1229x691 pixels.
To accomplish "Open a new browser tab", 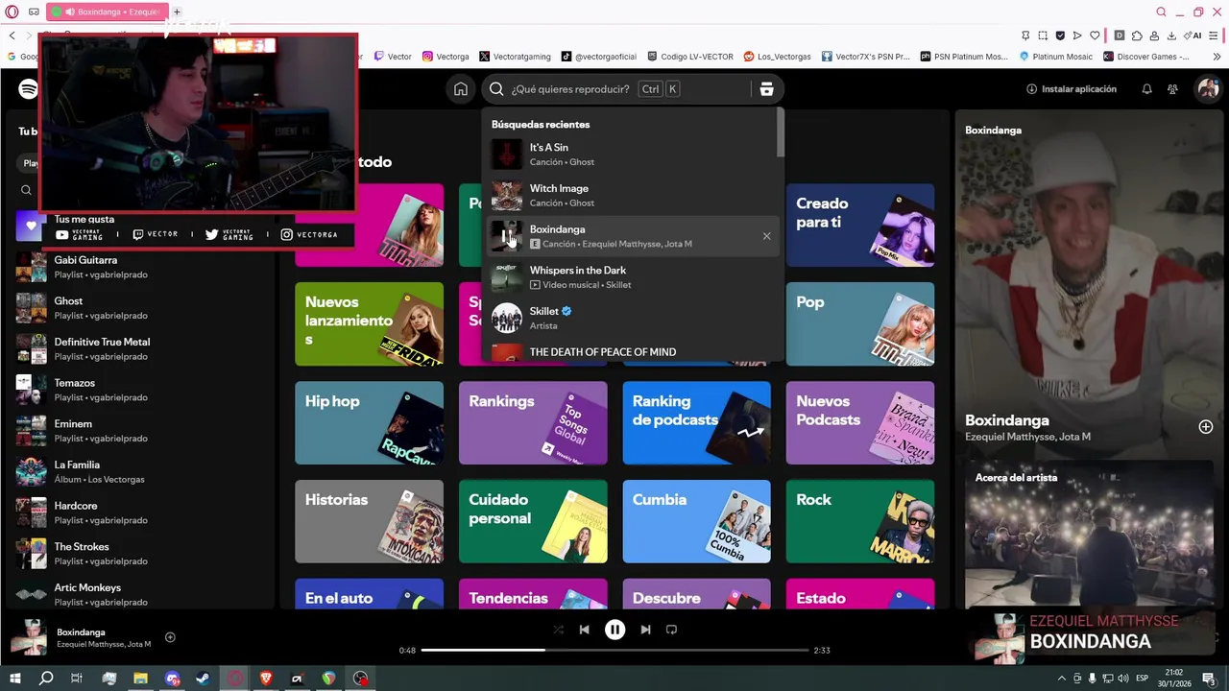I will 177,12.
